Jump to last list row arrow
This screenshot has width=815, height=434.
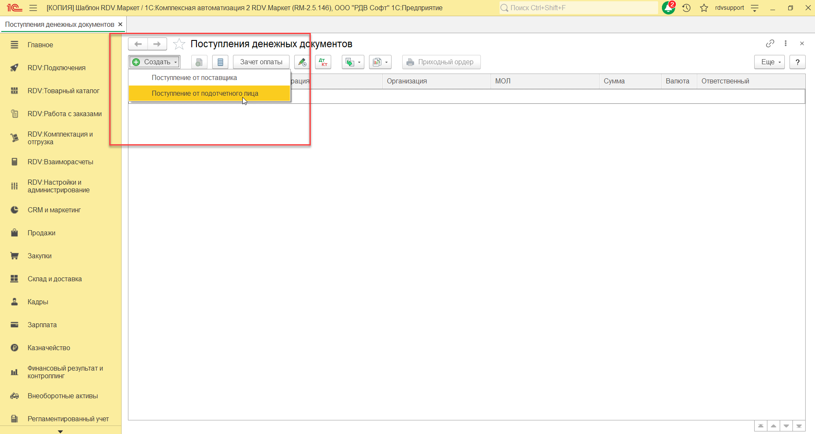799,426
